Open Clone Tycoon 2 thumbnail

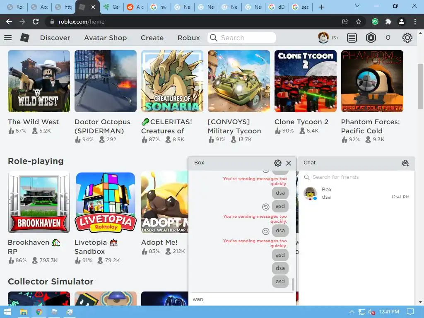[x=306, y=81]
